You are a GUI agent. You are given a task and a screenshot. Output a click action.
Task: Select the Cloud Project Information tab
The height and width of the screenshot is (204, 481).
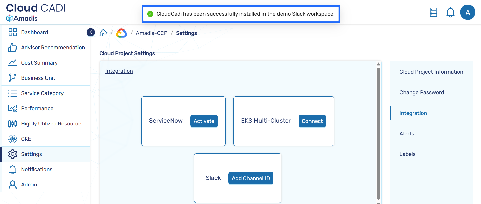[431, 72]
